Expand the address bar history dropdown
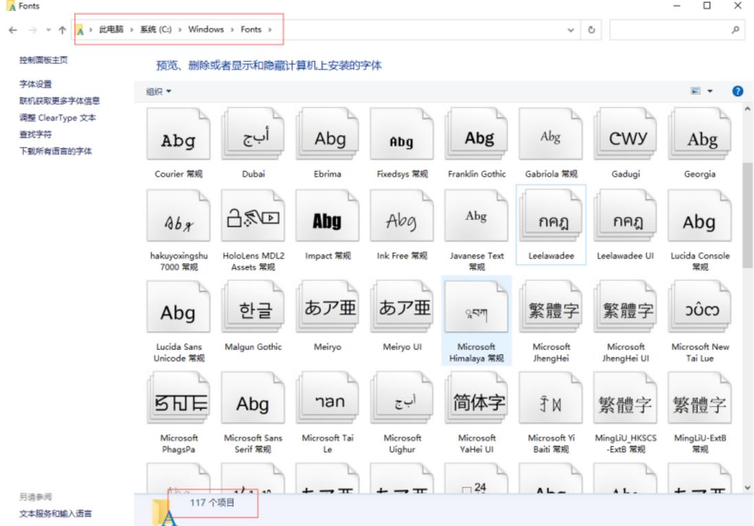The image size is (754, 526). (571, 30)
